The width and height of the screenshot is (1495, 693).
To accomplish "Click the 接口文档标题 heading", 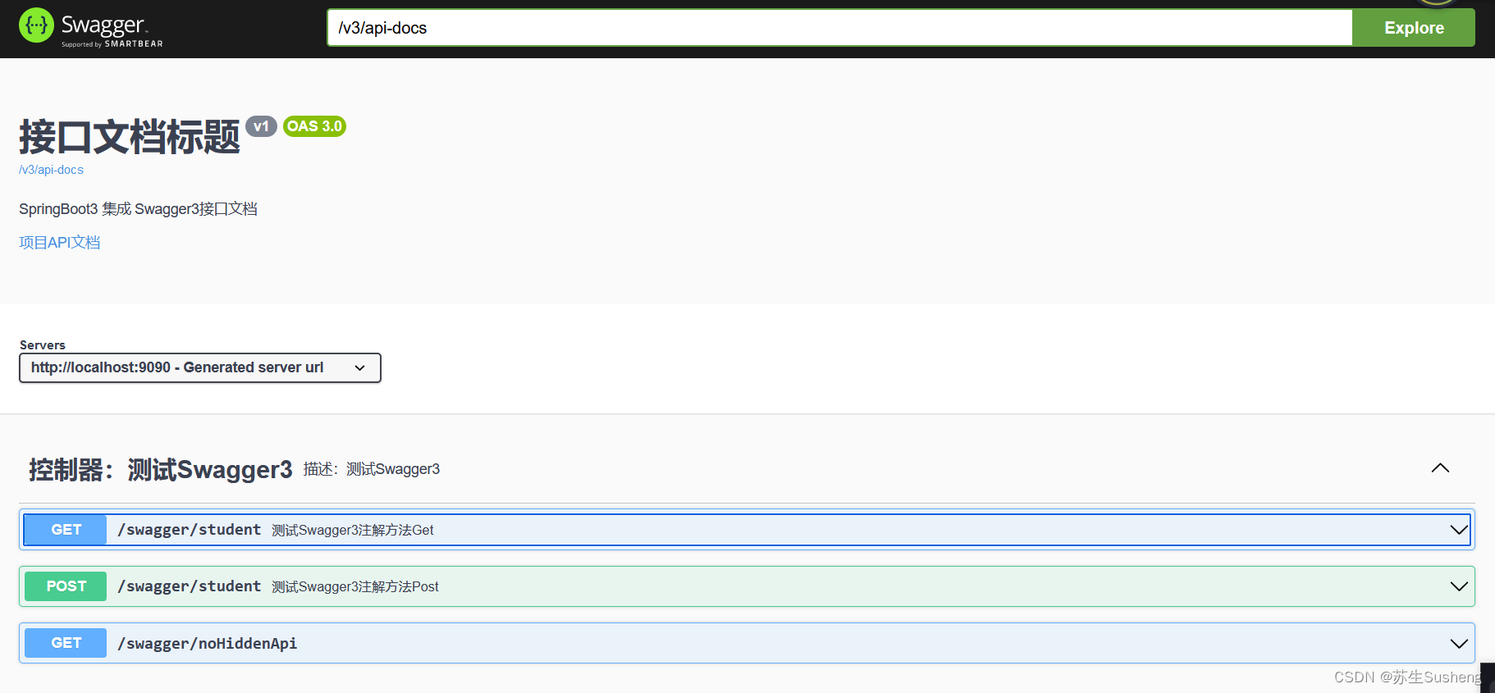I will pyautogui.click(x=130, y=136).
